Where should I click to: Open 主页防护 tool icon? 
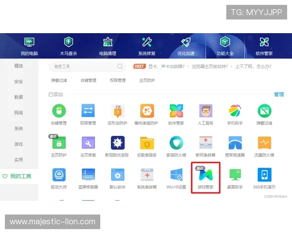click(x=59, y=146)
